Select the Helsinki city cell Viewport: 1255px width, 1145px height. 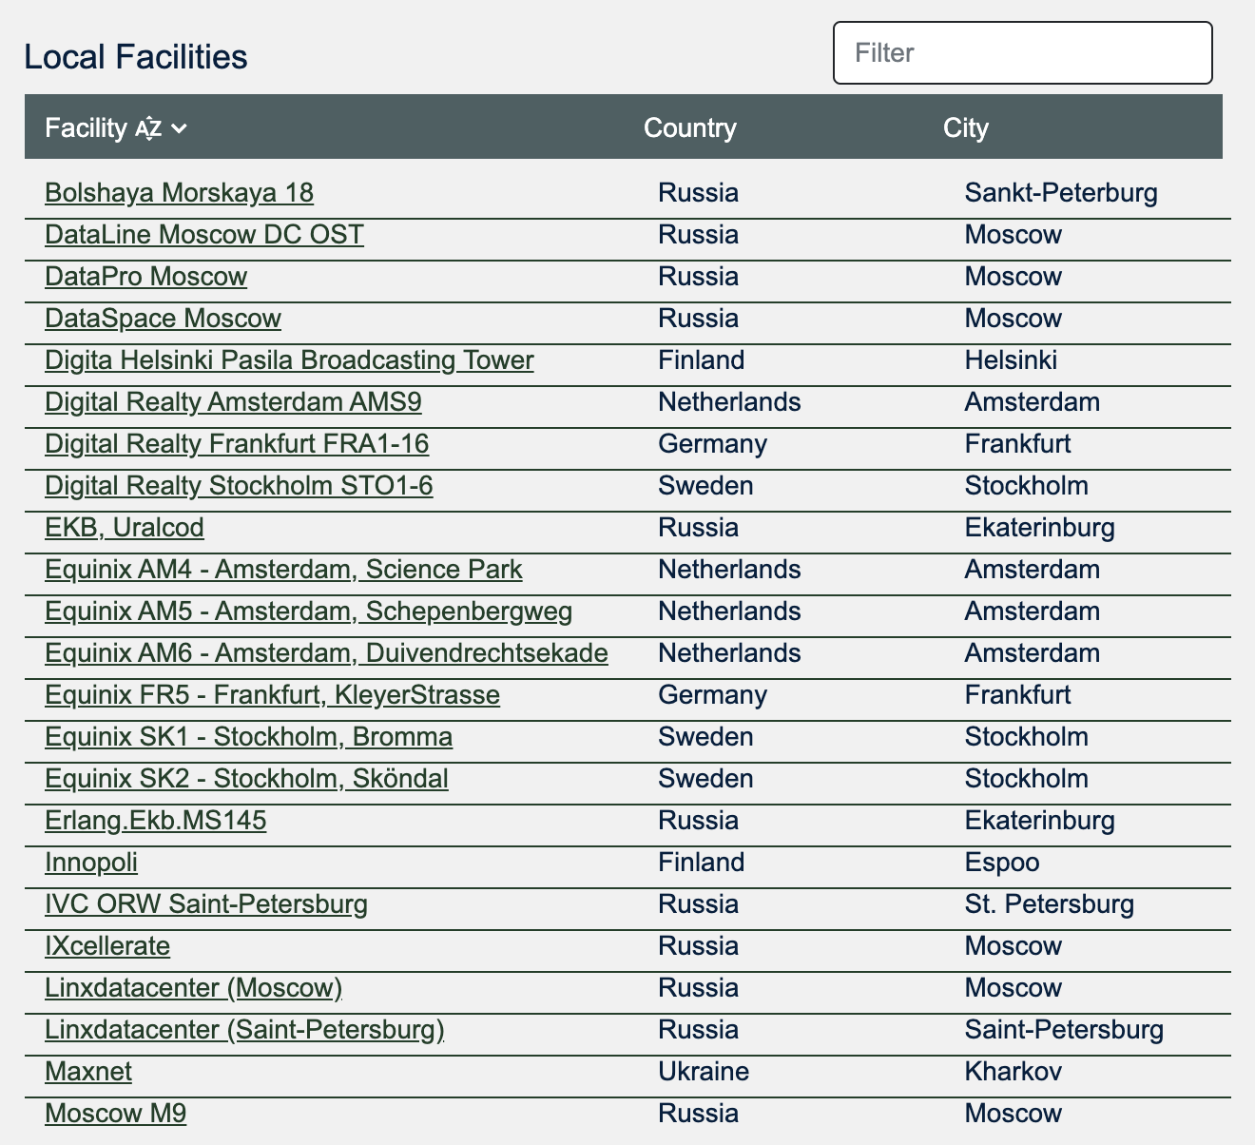click(x=1011, y=360)
